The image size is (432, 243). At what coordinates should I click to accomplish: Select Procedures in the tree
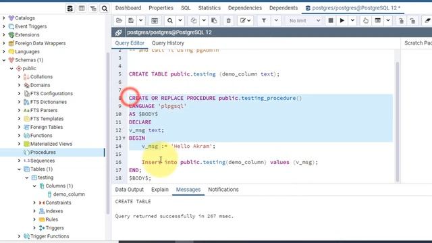(43, 153)
